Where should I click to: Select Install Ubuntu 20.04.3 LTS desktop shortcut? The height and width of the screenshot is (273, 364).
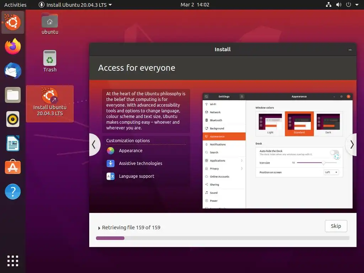tap(50, 103)
